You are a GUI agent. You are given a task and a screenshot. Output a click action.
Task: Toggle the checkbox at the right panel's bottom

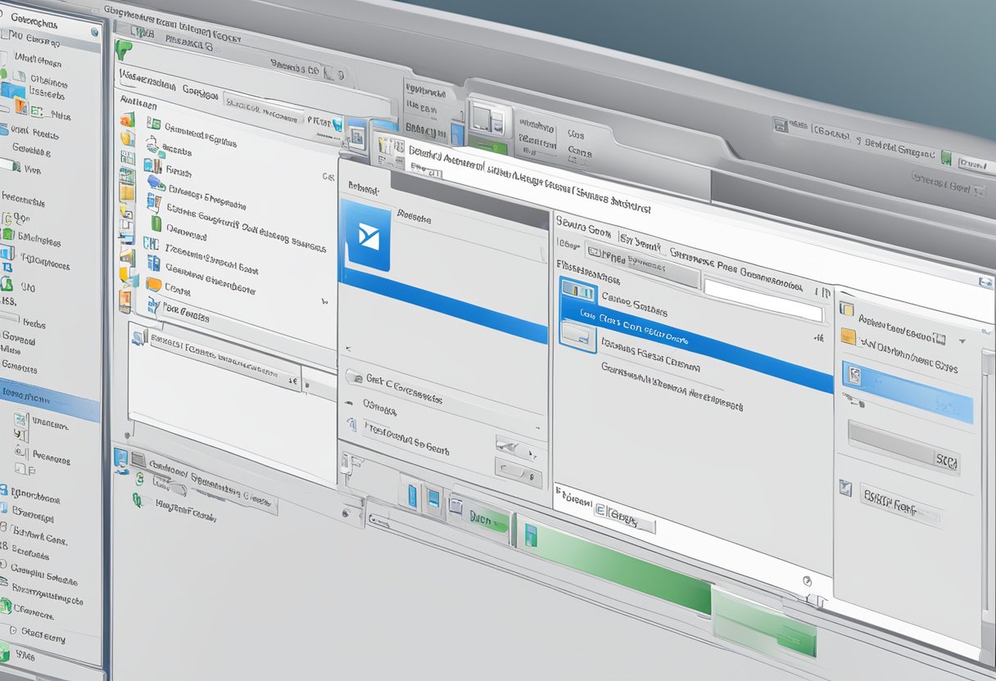click(844, 489)
